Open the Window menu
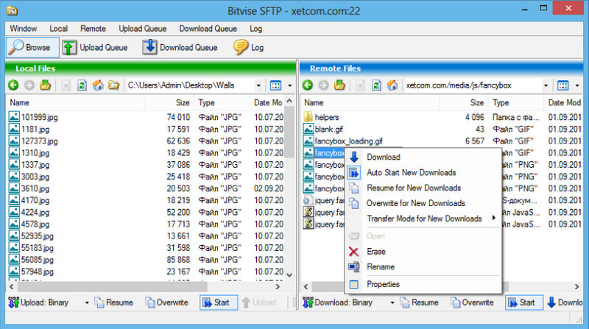The height and width of the screenshot is (329, 589). (x=24, y=29)
